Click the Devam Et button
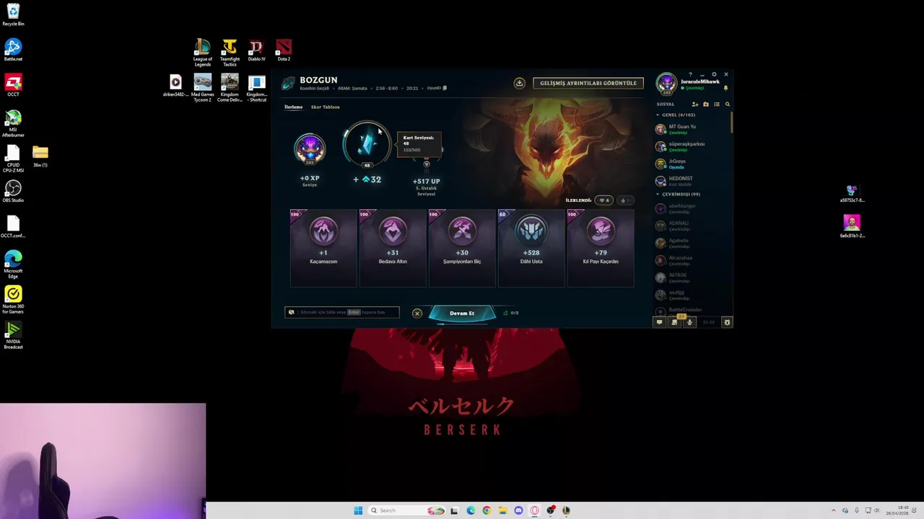This screenshot has height=519, width=924. click(462, 313)
